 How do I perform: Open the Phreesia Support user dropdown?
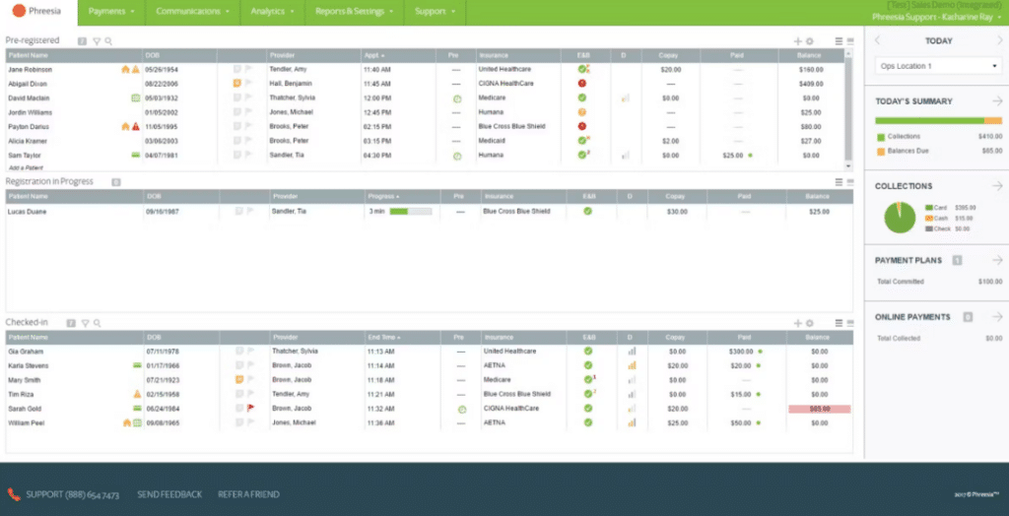(937, 18)
